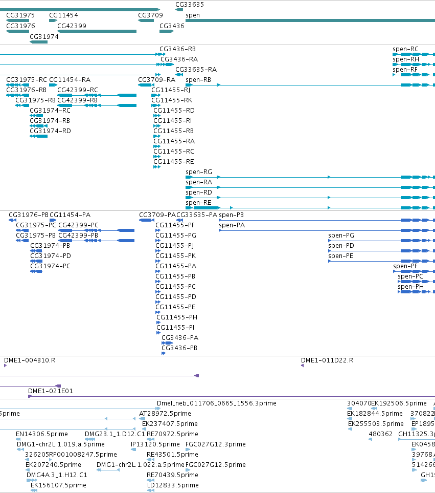The height and width of the screenshot is (493, 435).
Task: Click the CG31975 gene label
Action: point(20,15)
